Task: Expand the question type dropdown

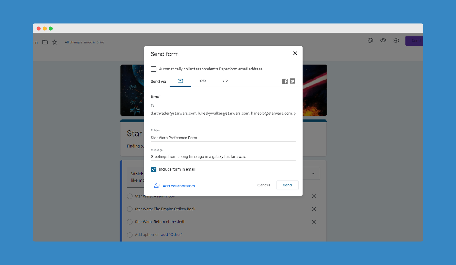Action: [x=313, y=174]
